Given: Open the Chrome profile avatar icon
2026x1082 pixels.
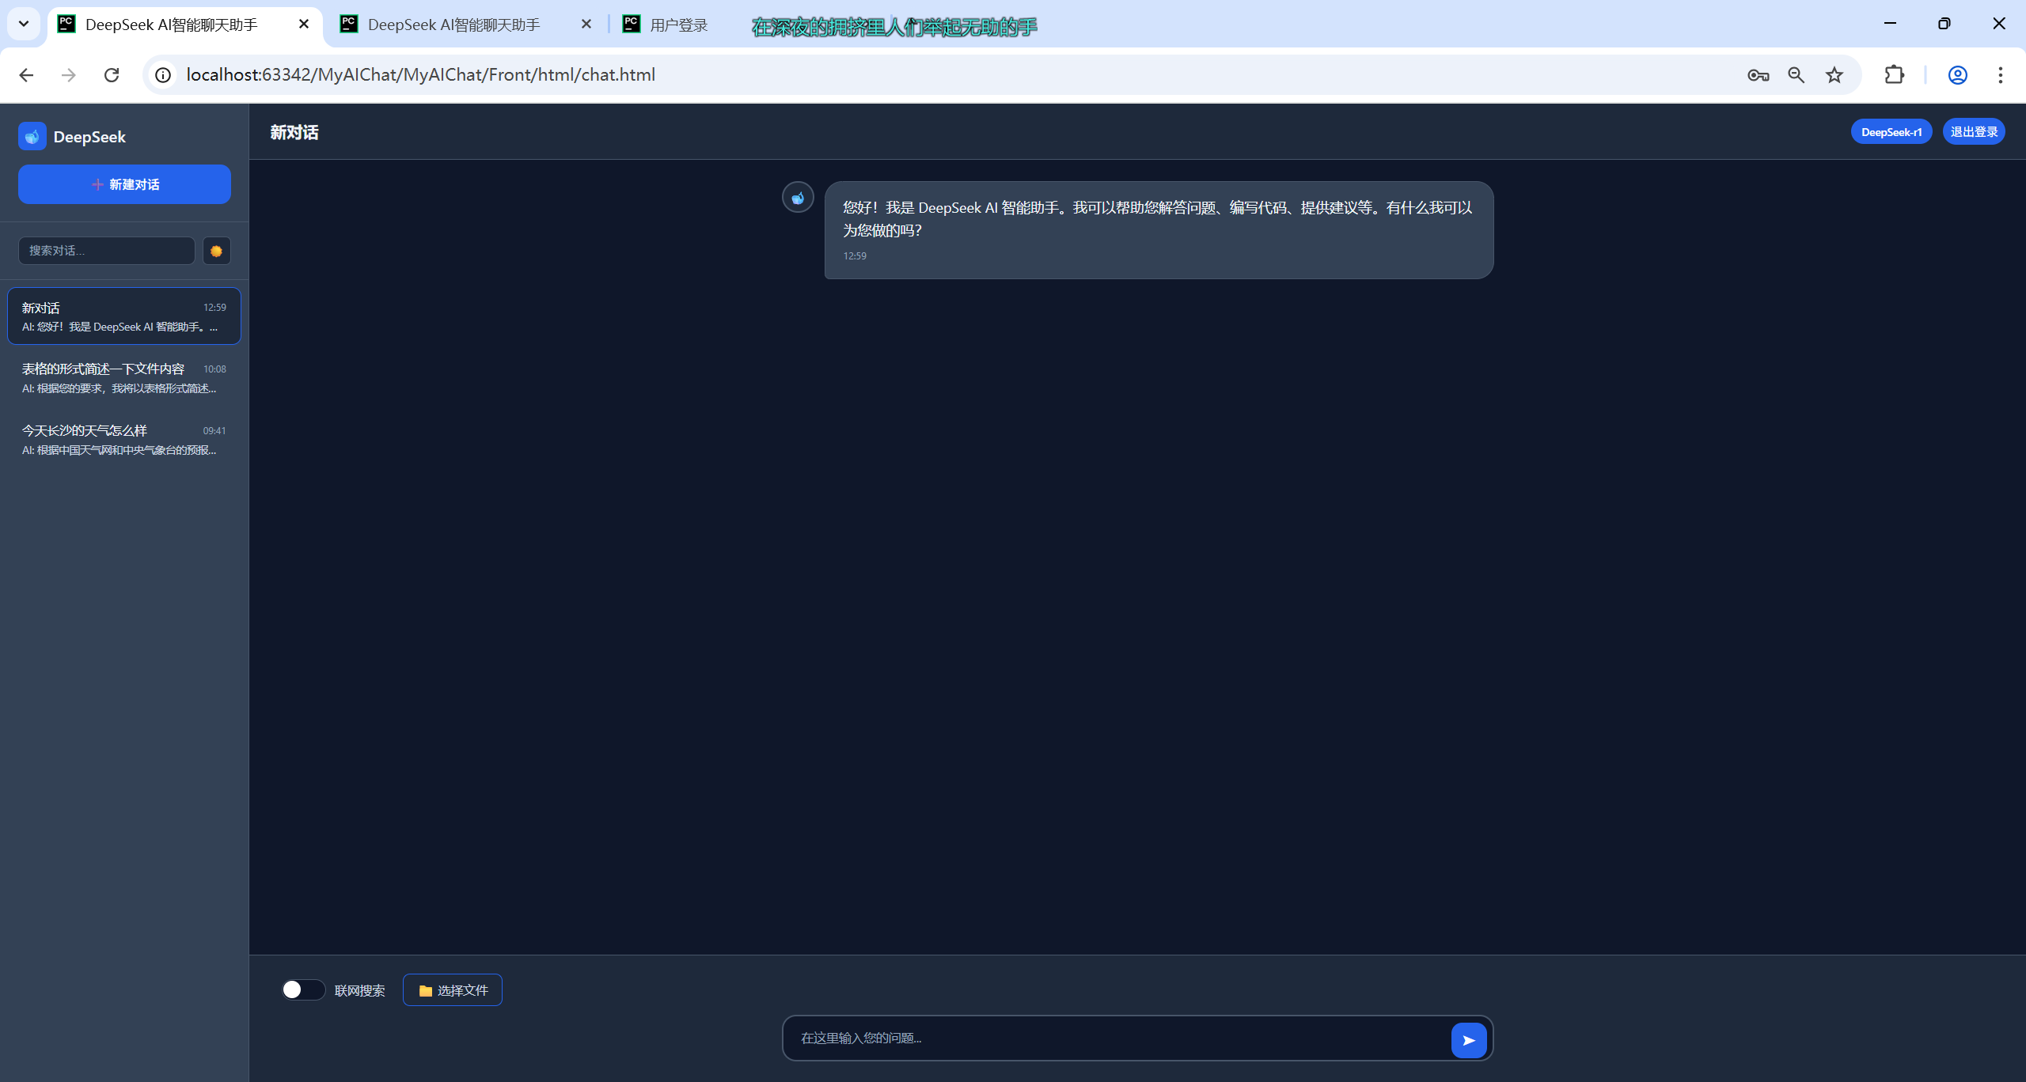Looking at the screenshot, I should pos(1957,75).
